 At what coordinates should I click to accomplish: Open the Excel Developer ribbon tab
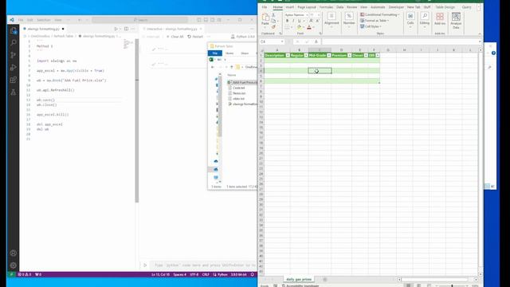pyautogui.click(x=396, y=7)
